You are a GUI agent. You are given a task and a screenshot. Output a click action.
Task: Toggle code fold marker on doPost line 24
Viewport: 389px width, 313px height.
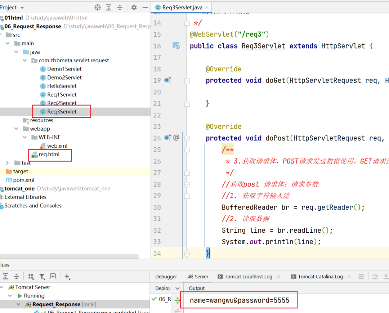point(187,138)
